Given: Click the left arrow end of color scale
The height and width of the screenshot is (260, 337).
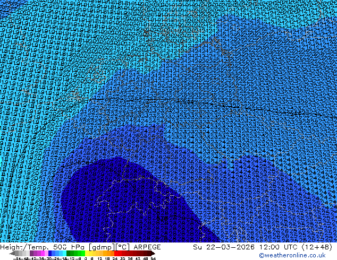Looking at the screenshot, I should tap(12, 254).
